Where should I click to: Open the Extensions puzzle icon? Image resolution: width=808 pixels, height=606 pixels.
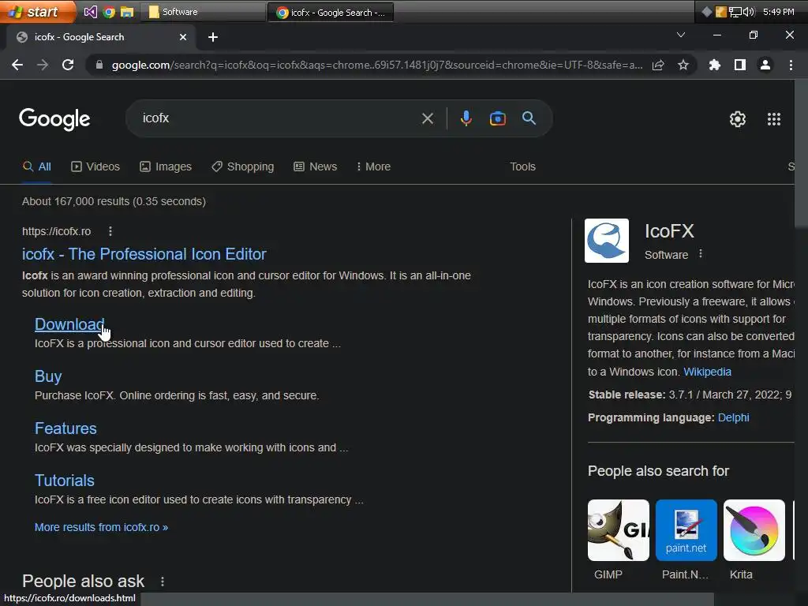click(715, 65)
